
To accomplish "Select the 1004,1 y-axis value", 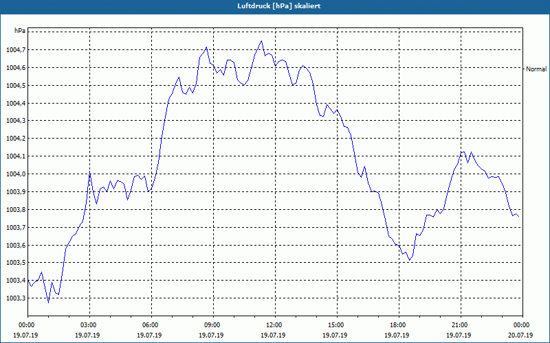I will (16, 156).
